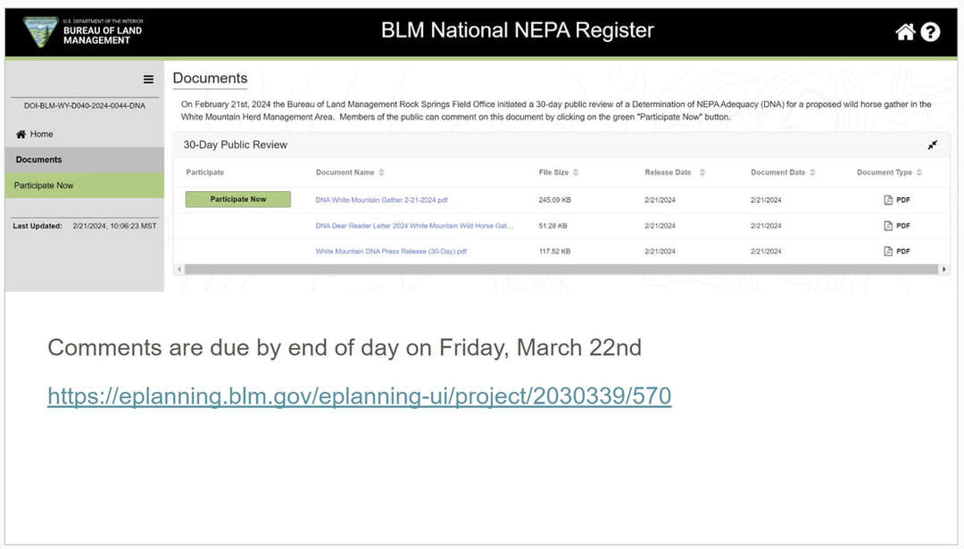This screenshot has width=964, height=549.
Task: Click PDF icon for Dear Reader Letter
Action: [x=888, y=226]
